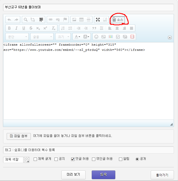Open the 글꼴 font dropdown

coord(42,37)
